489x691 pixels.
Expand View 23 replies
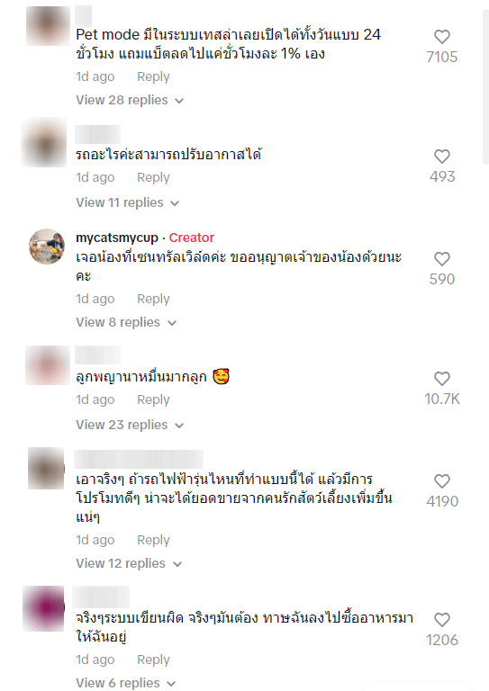(130, 425)
